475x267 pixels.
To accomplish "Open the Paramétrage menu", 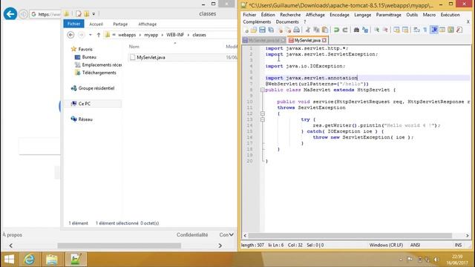I will [389, 15].
